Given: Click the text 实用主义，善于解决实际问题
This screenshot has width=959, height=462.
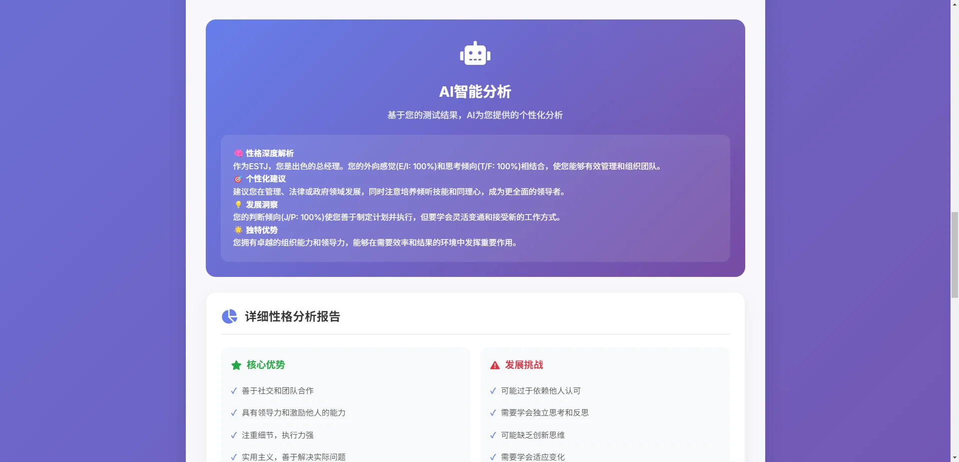Looking at the screenshot, I should pyautogui.click(x=294, y=457).
